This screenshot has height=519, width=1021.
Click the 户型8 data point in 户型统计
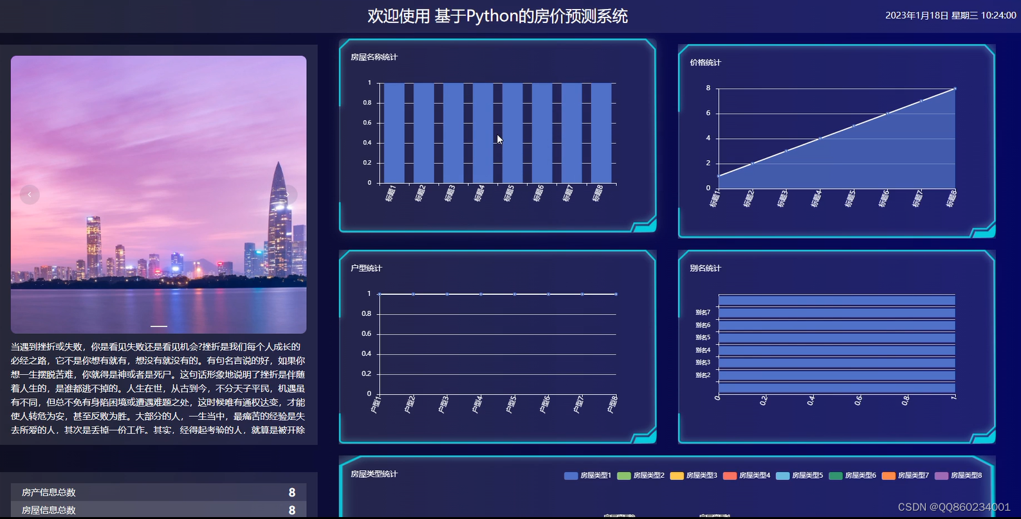[616, 294]
